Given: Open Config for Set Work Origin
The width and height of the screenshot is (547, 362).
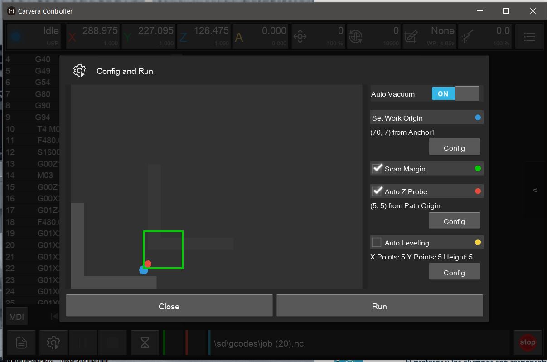Looking at the screenshot, I should click(454, 147).
